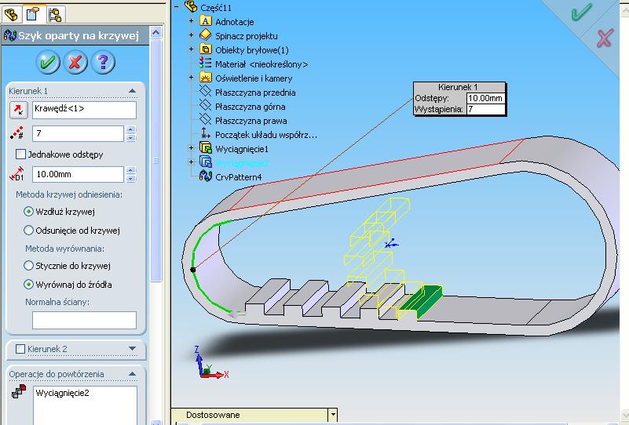This screenshot has height=425, width=629.
Task: Decrease the spacing value
Action: (x=131, y=179)
